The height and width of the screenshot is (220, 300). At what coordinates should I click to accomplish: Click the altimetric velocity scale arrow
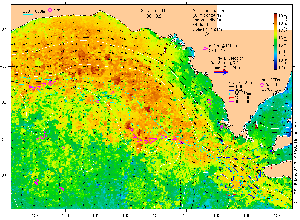(202, 34)
